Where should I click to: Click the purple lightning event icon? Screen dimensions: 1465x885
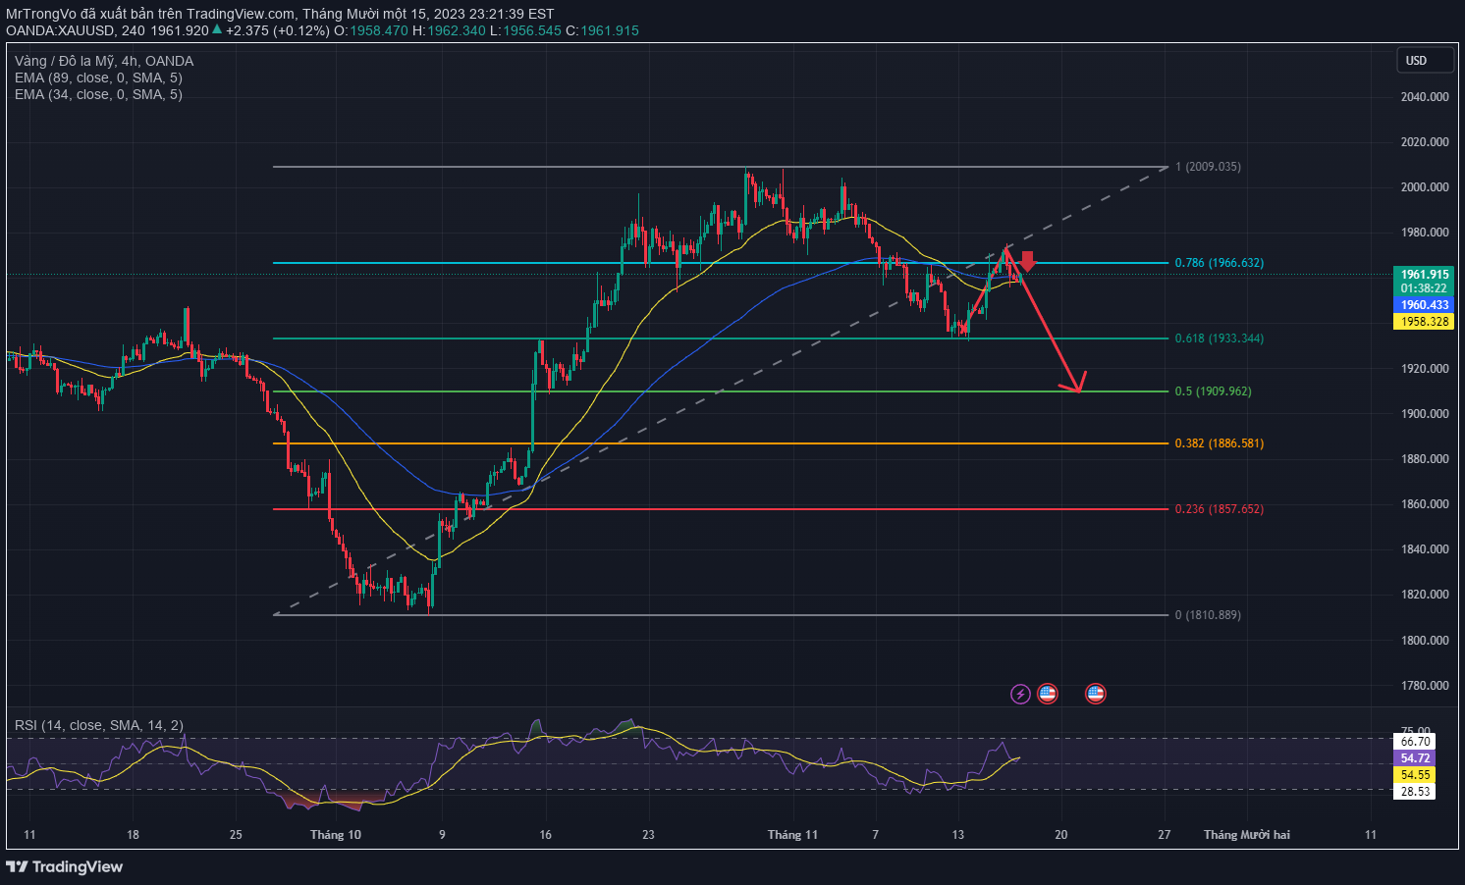(1020, 694)
